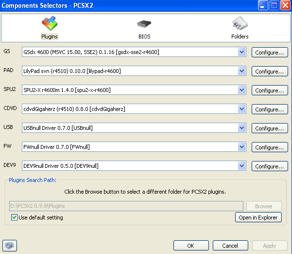Expand the CDVD plugin dropdown arrow
This screenshot has width=292, height=254.
(x=242, y=109)
